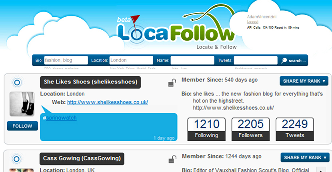332x172 pixels.
Task: Log out of AdamVincenzini account
Action: (x=252, y=22)
